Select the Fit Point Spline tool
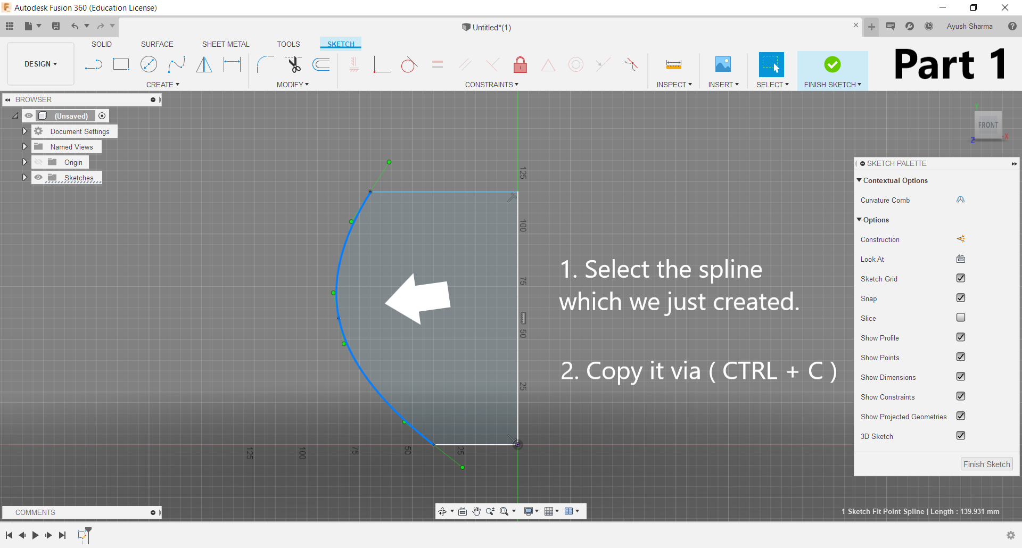 point(176,65)
